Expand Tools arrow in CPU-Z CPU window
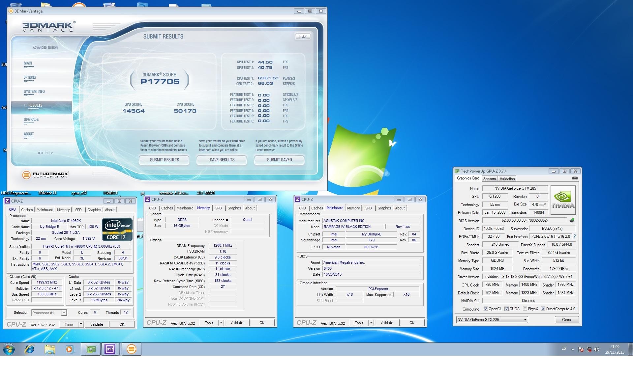Screen dimensions: 633x380 (81, 324)
